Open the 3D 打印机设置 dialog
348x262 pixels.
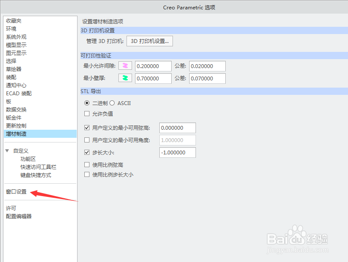tap(150, 41)
